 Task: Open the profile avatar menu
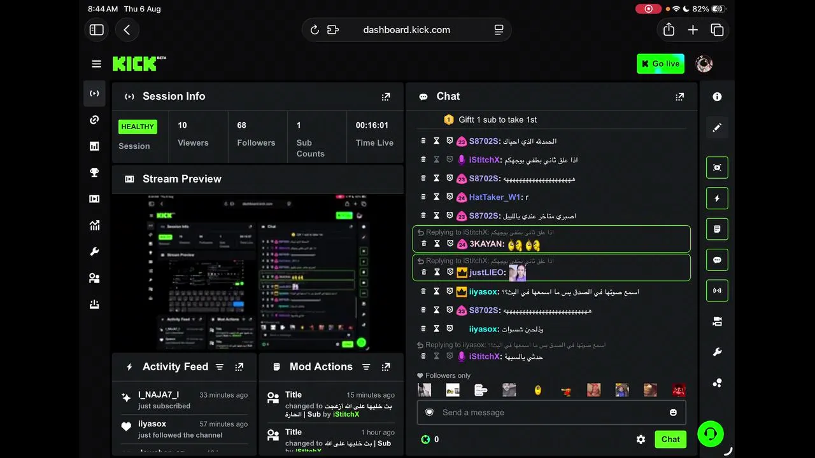pos(704,64)
